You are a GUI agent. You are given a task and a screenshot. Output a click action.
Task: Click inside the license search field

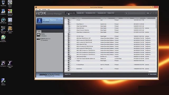pyautogui.click(x=136, y=13)
